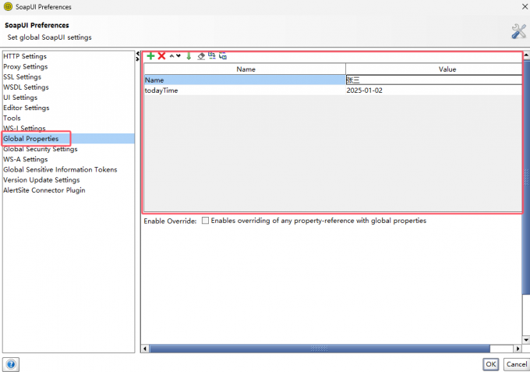Screen dimensions: 530x372
Task: Click the horizontal scrollbar right arrow
Action: pos(518,349)
